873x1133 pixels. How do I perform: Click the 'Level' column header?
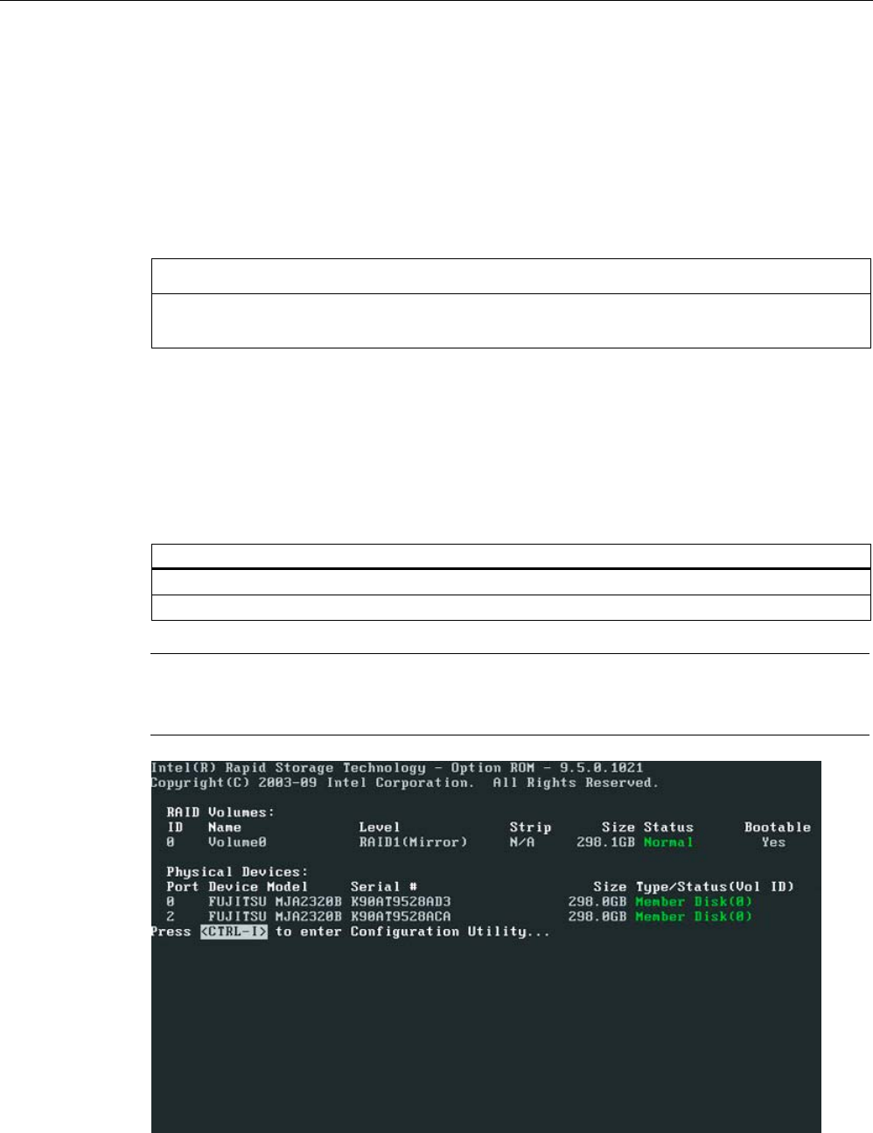tap(380, 827)
